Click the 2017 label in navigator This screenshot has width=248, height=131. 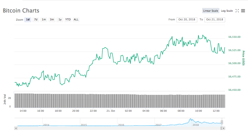[x=158, y=125]
